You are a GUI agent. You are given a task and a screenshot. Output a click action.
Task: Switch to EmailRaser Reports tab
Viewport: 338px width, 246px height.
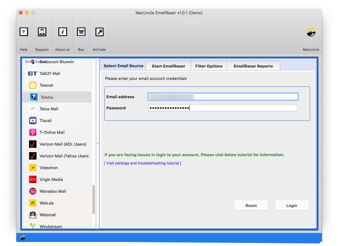point(253,66)
